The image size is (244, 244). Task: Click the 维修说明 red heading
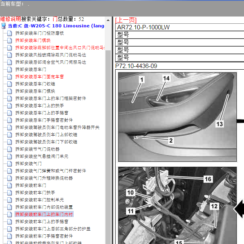point(10,19)
